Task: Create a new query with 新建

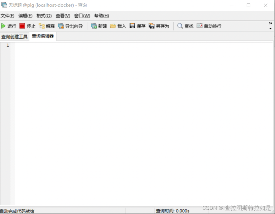Action: tap(94, 26)
